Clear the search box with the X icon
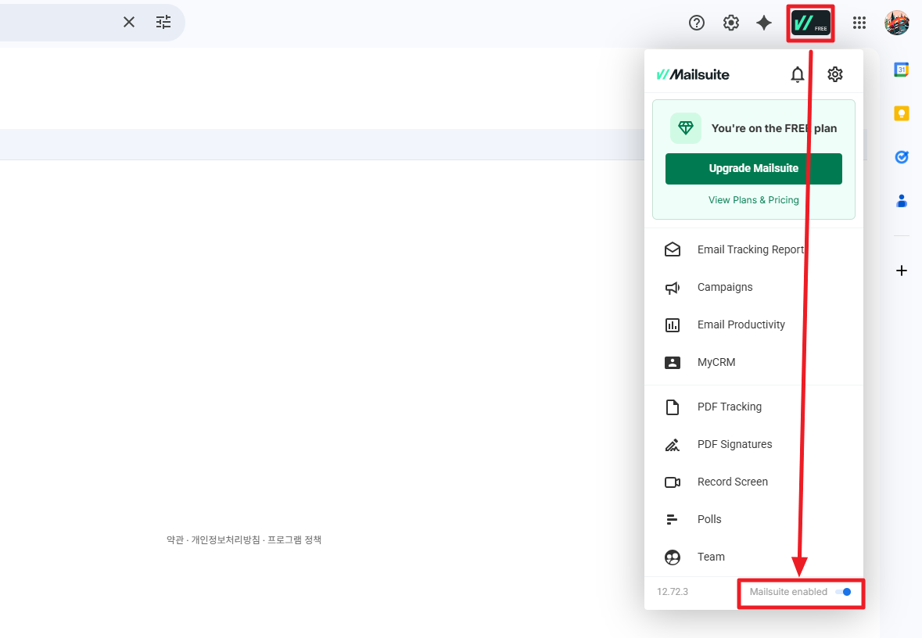This screenshot has height=638, width=922. tap(129, 23)
